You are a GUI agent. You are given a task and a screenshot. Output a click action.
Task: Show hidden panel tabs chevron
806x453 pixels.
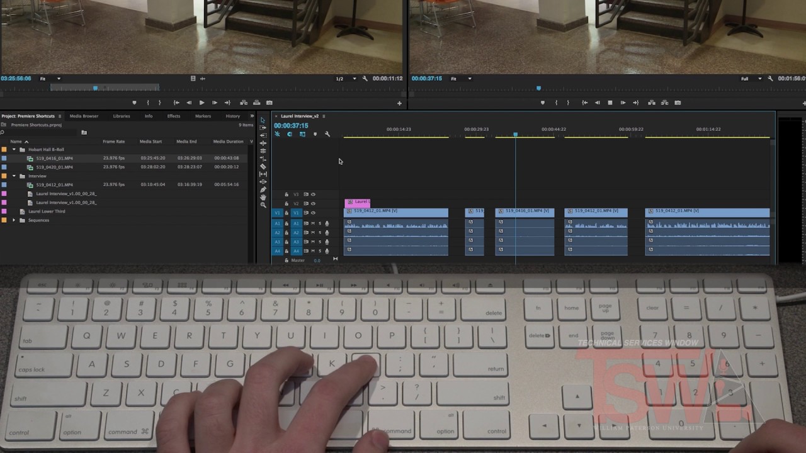point(252,116)
